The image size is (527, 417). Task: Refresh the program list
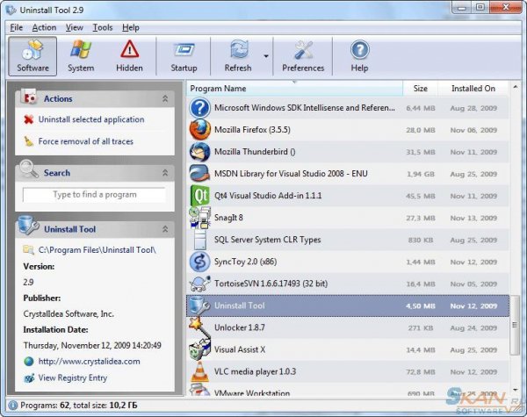pyautogui.click(x=238, y=56)
